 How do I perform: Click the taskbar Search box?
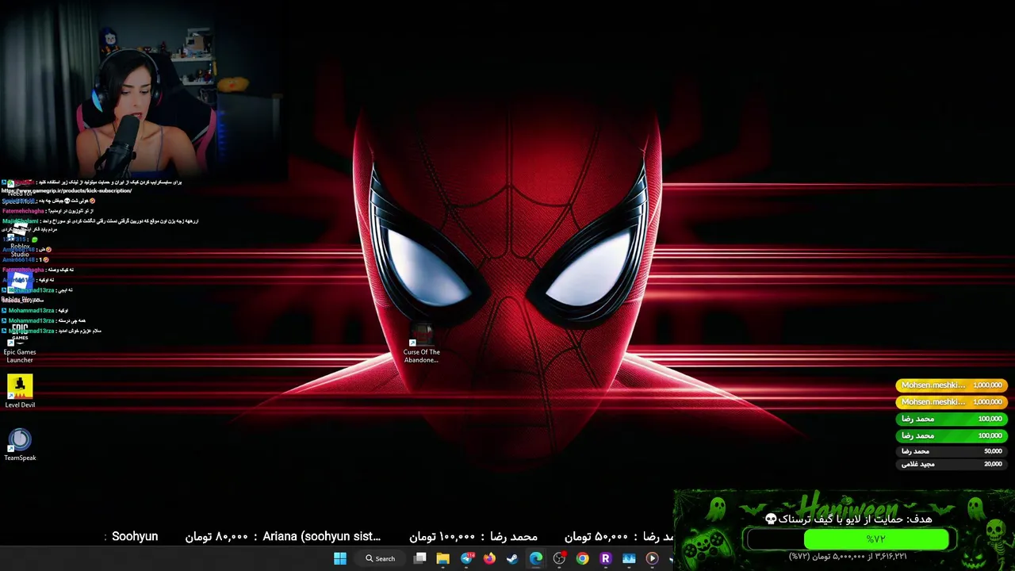[x=381, y=558]
